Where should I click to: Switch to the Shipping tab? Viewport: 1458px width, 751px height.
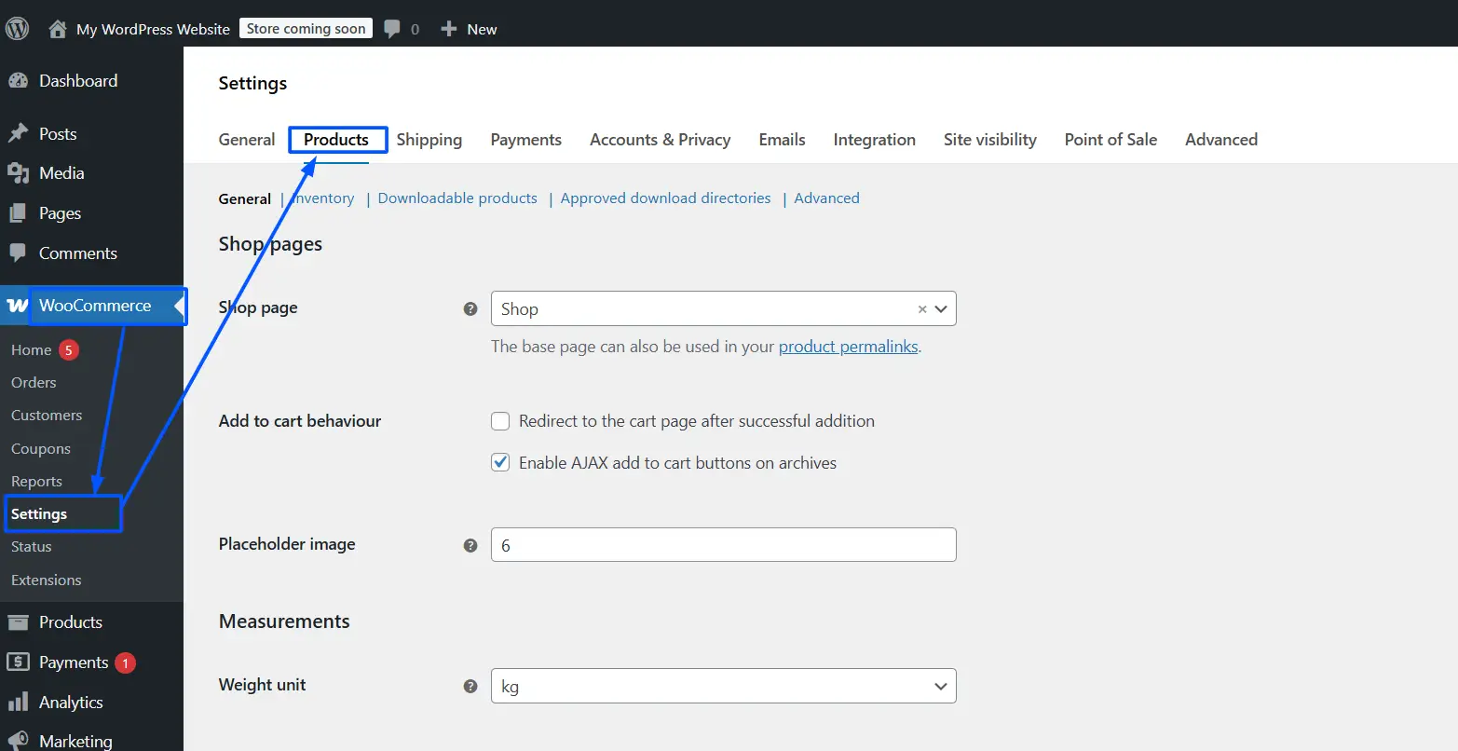coord(429,140)
